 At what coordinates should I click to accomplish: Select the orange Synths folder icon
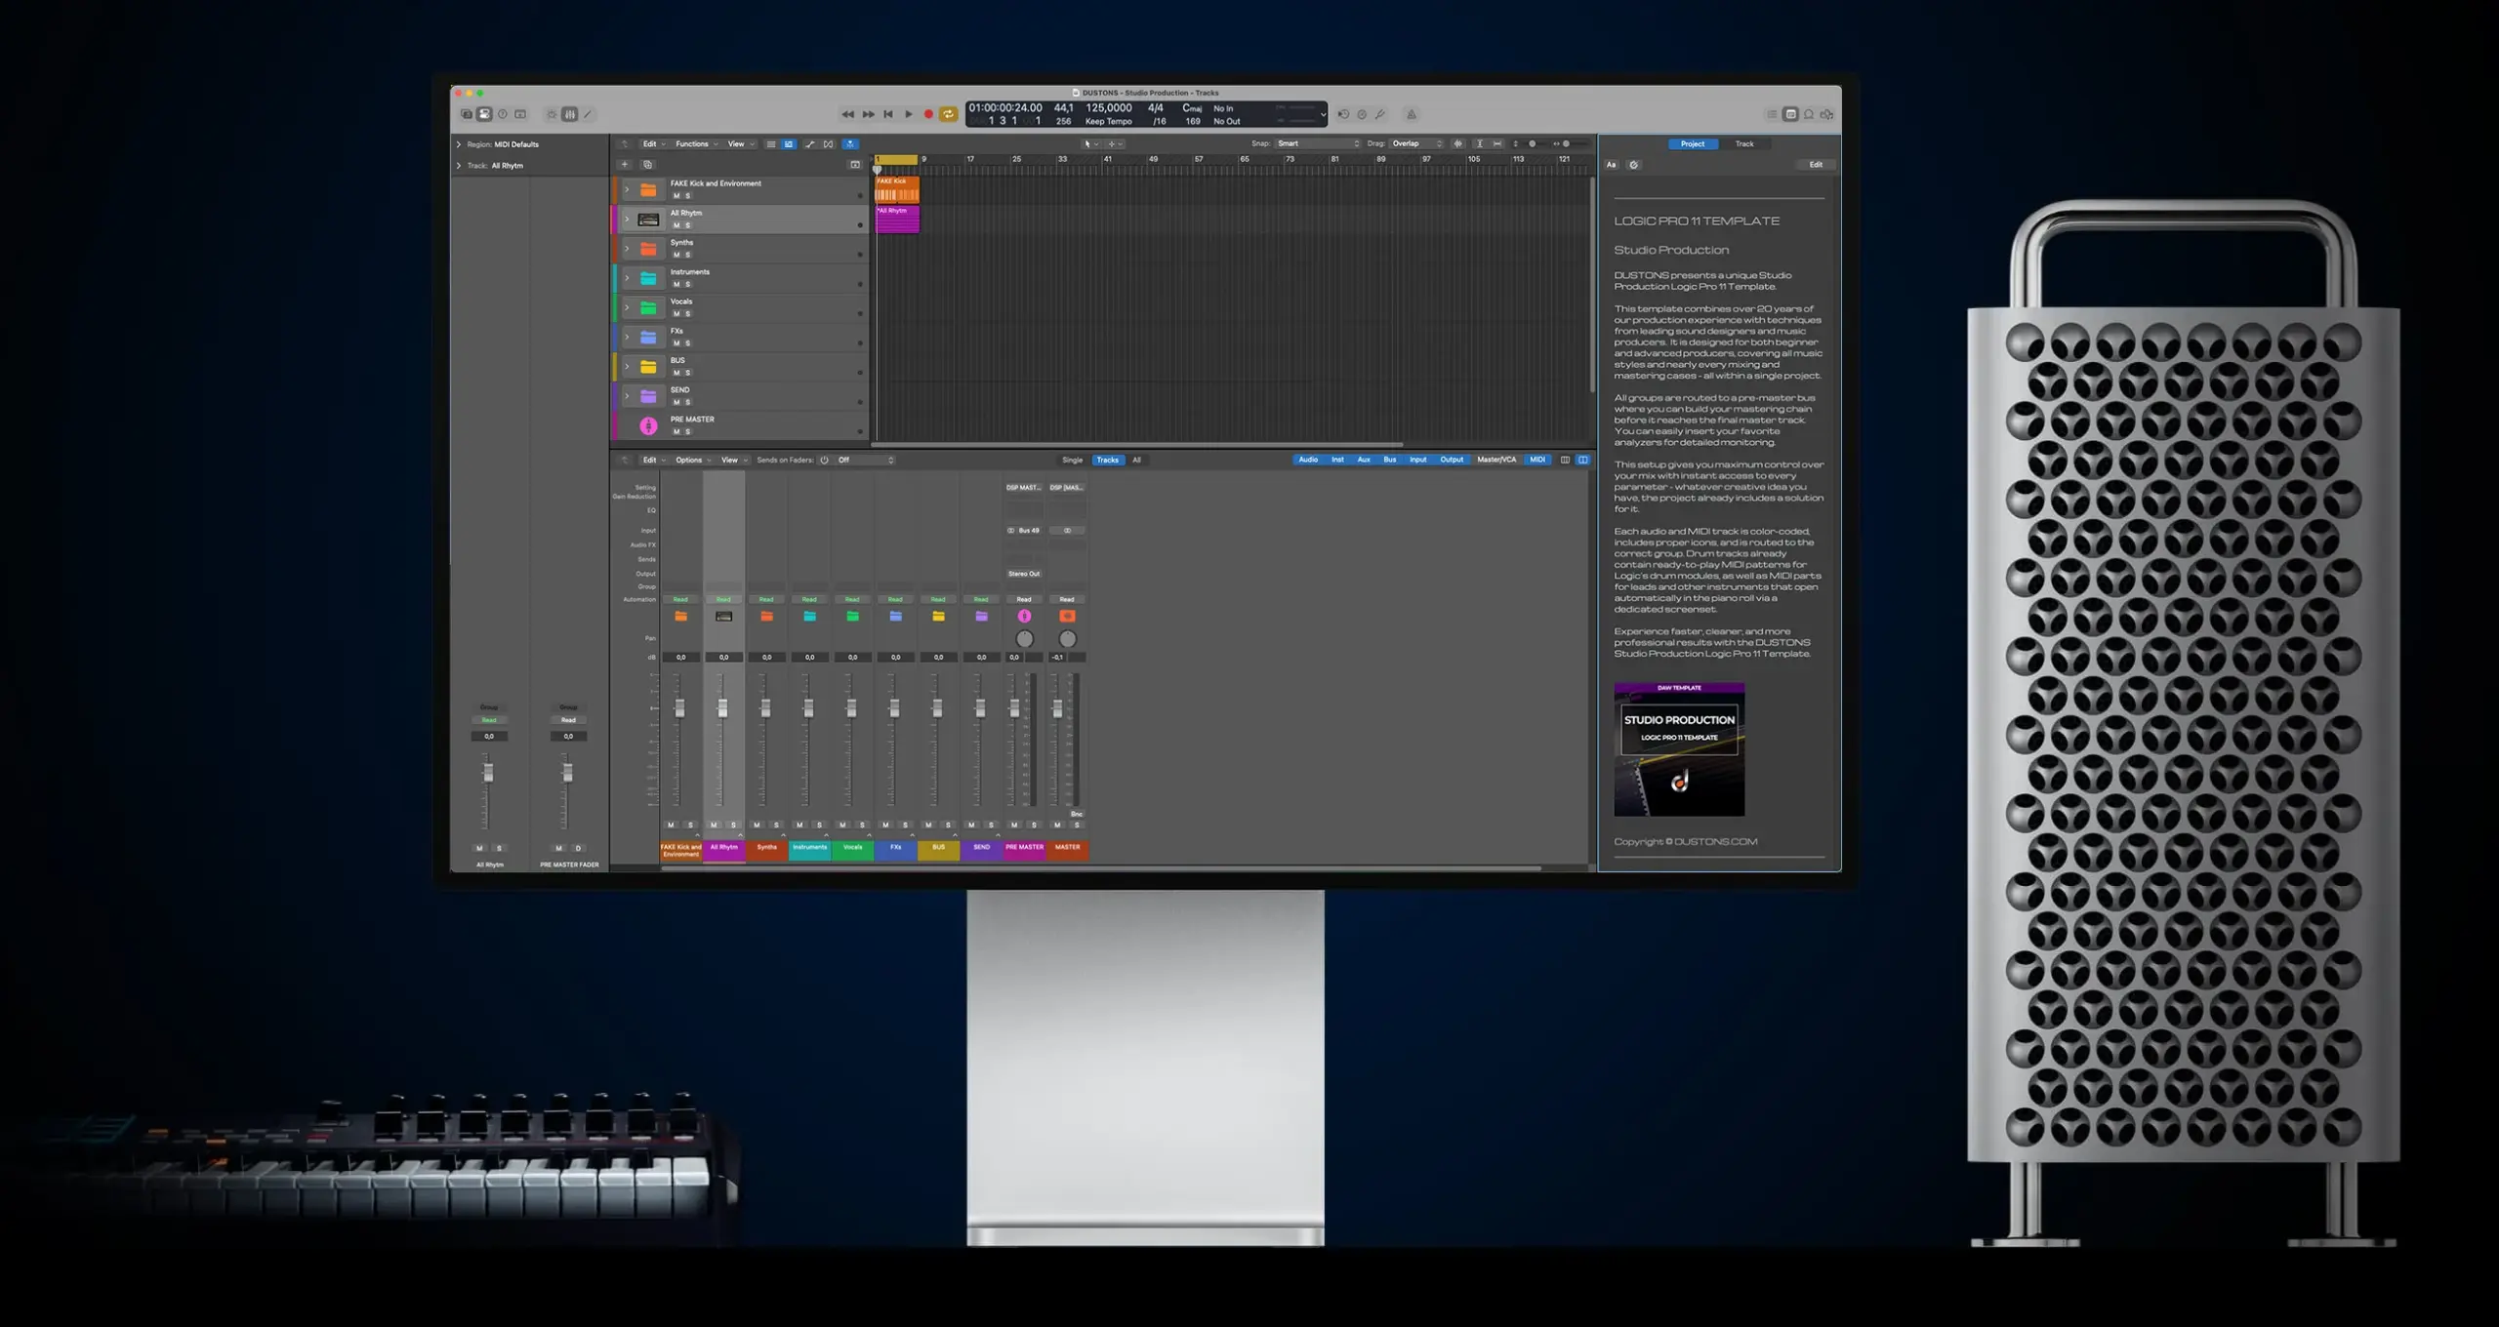tap(649, 249)
